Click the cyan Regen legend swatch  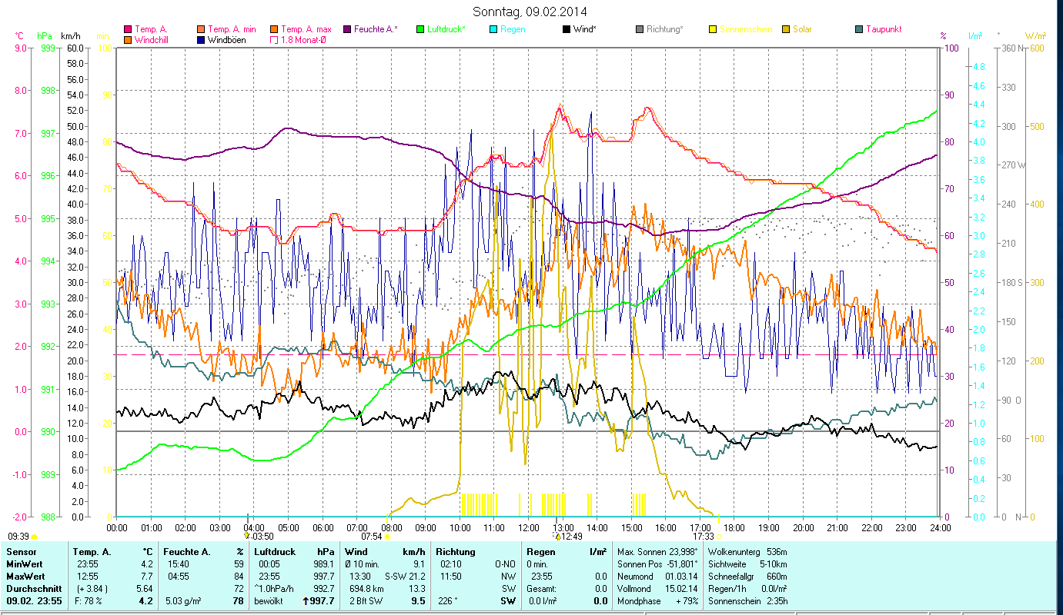(x=493, y=29)
